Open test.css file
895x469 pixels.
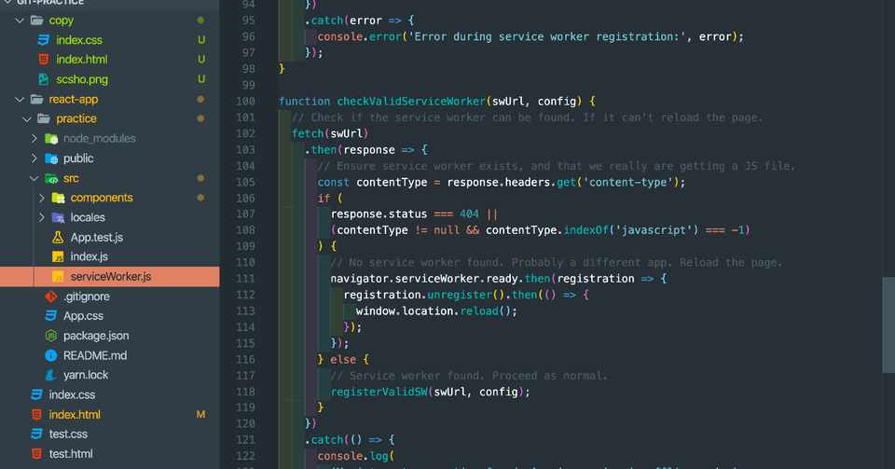68,435
